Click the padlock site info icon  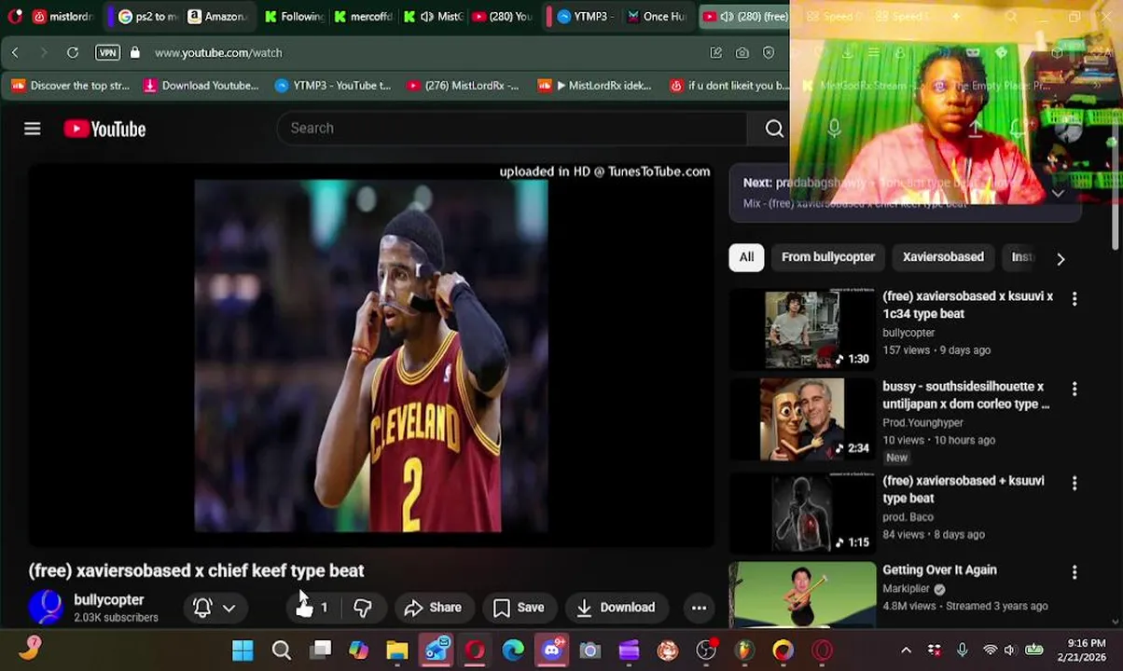pyautogui.click(x=135, y=53)
